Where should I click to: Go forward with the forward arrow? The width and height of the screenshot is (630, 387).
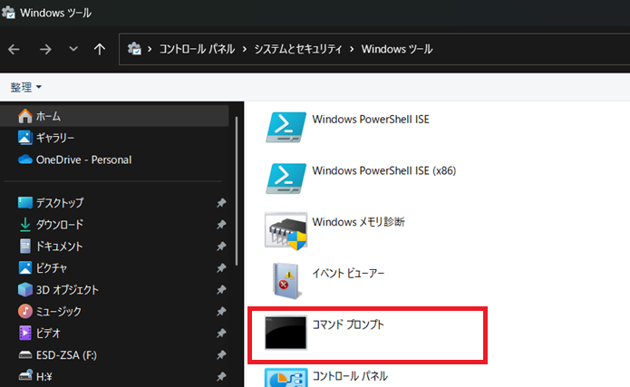(45, 50)
